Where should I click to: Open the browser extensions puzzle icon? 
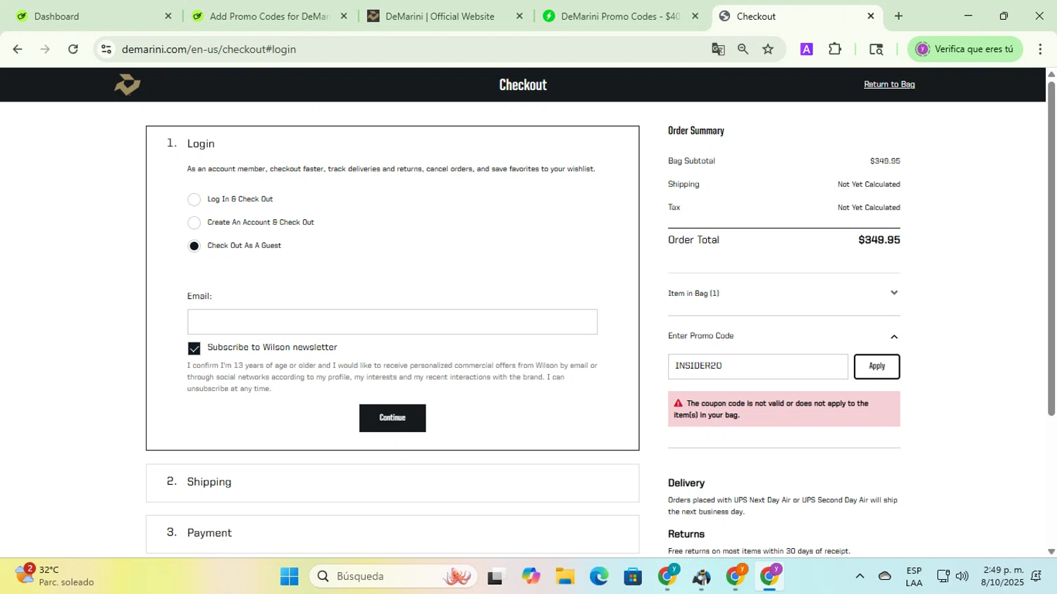835,49
